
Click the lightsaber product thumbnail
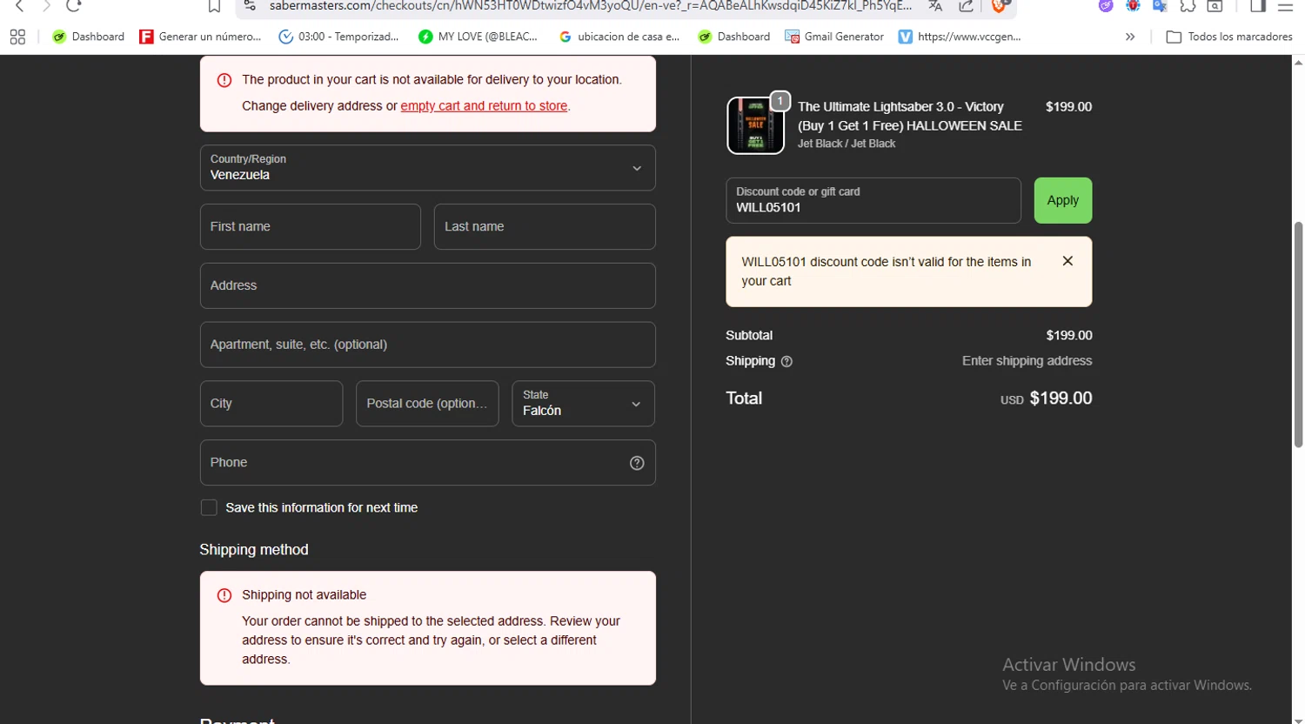point(755,125)
